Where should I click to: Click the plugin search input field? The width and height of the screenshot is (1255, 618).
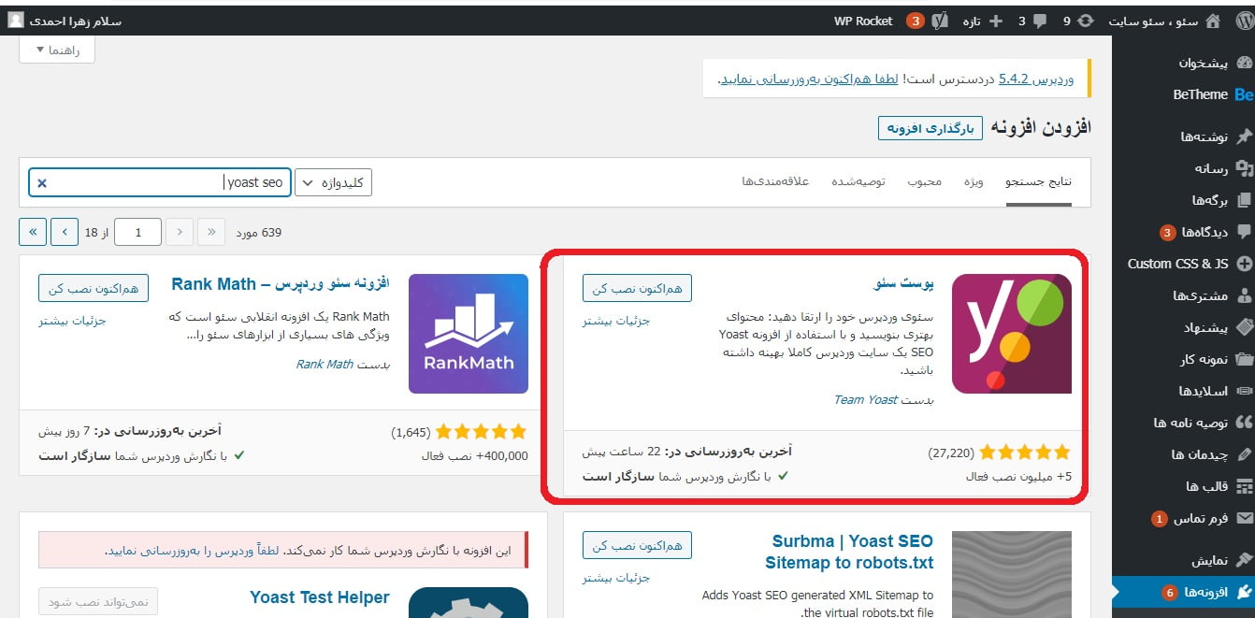tap(160, 182)
